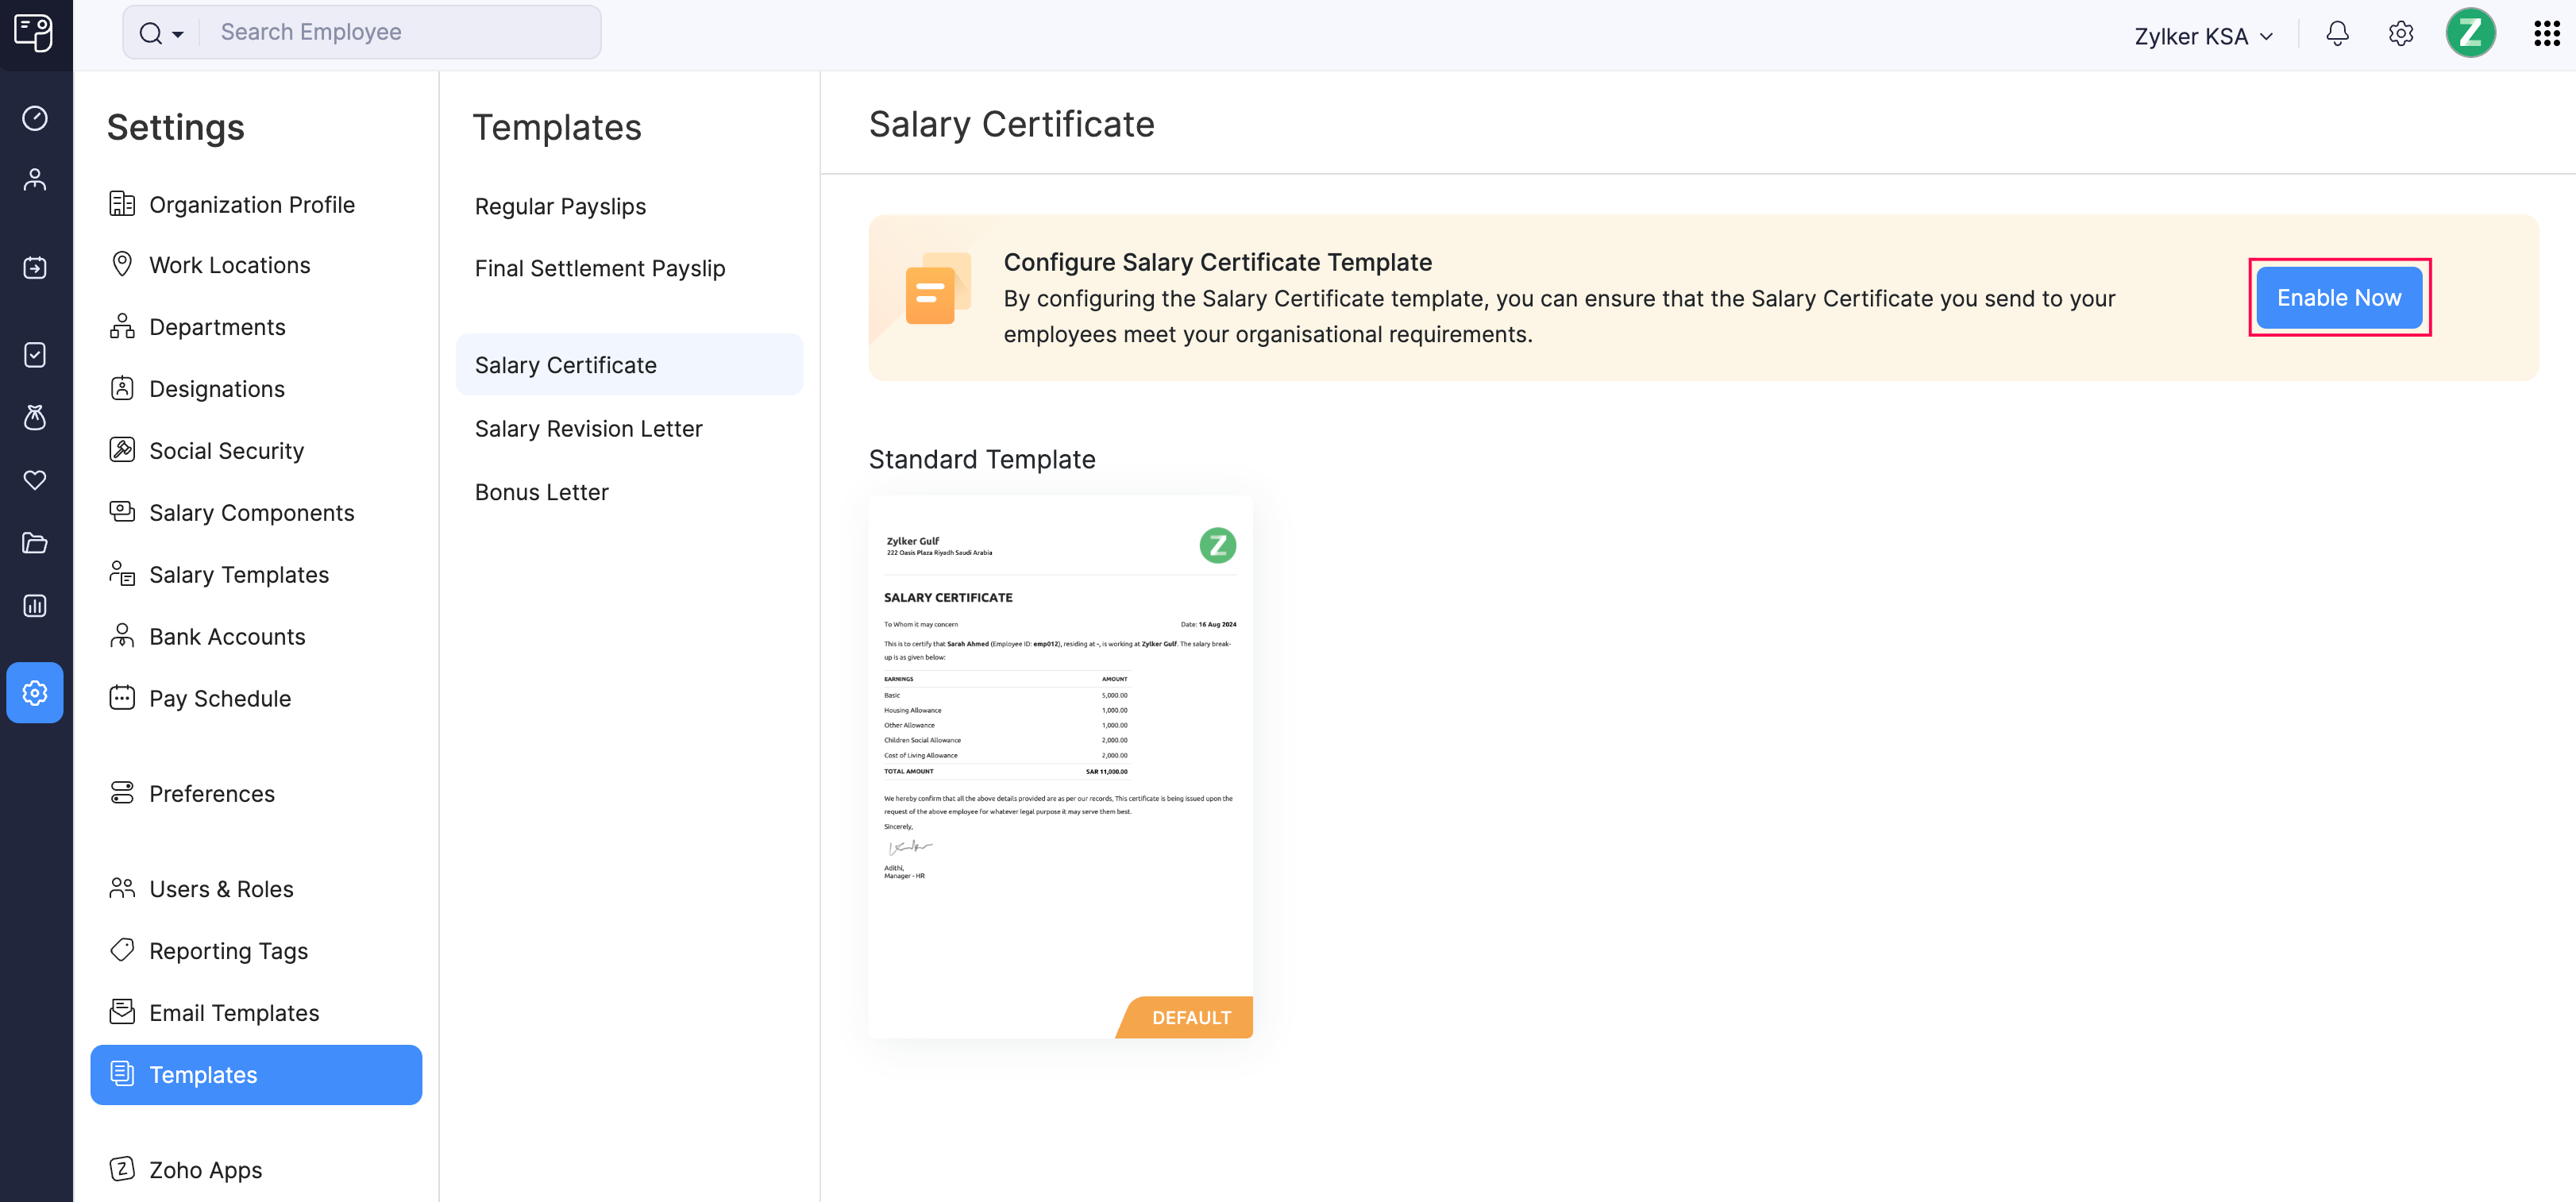
Task: Click the Search Employee input field
Action: [400, 31]
